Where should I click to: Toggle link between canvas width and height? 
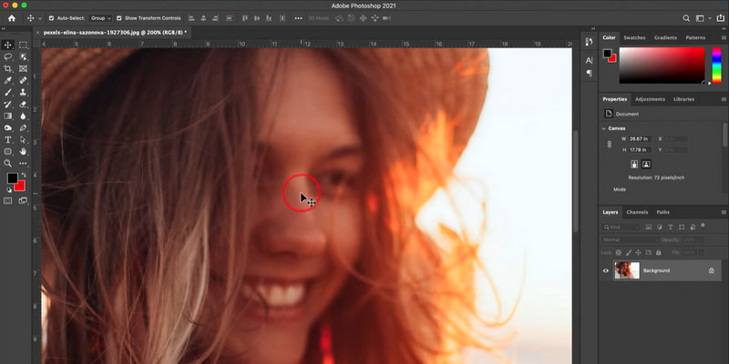[x=610, y=145]
